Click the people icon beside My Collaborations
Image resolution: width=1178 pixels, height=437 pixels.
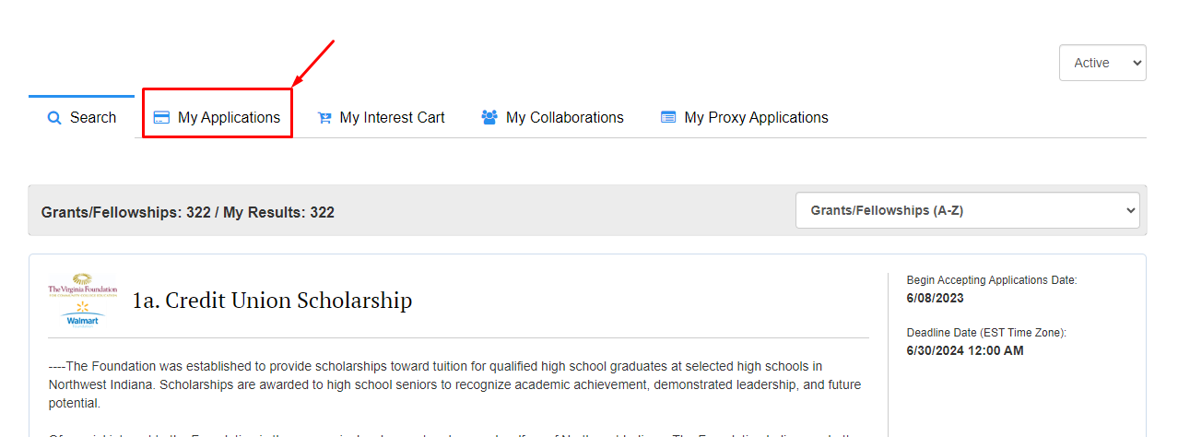(489, 118)
